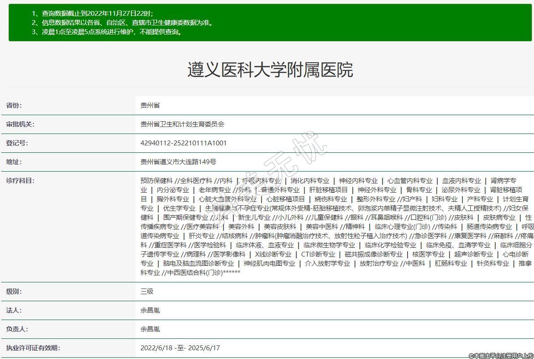Click the 省份 row label
This screenshot has height=359, width=534.
pos(14,106)
